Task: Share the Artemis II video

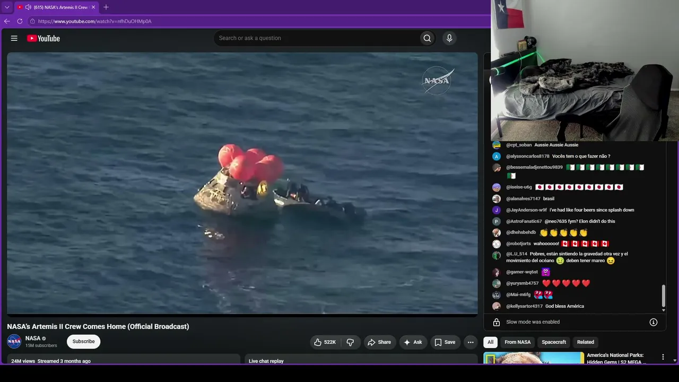Action: tap(379, 342)
